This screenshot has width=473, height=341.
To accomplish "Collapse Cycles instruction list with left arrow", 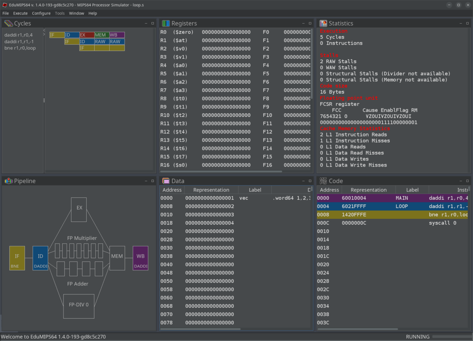I will pyautogui.click(x=44, y=30).
